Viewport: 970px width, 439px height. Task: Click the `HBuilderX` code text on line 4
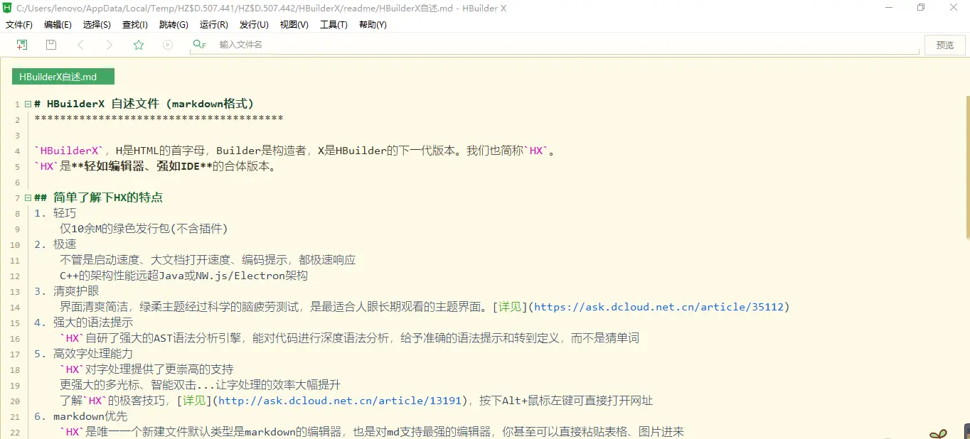(x=69, y=151)
